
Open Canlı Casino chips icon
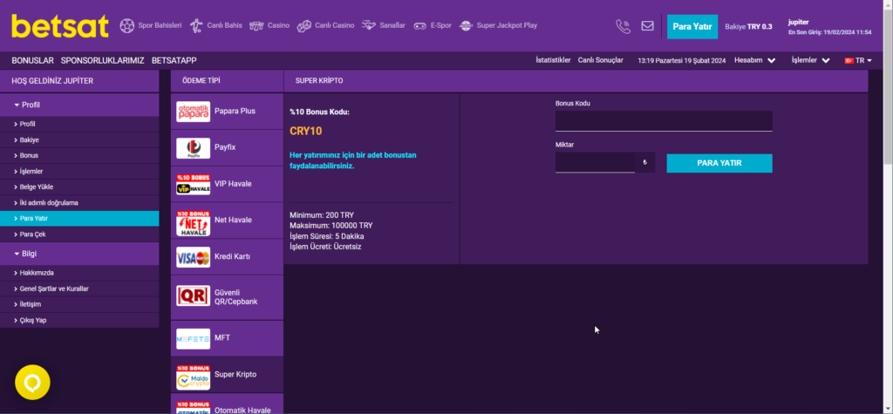[x=304, y=25]
